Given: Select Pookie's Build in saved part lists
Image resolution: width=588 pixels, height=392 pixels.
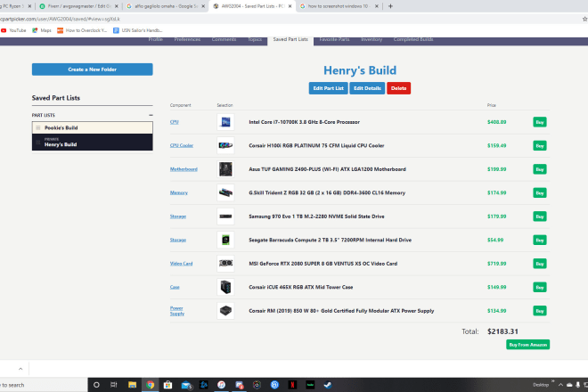Looking at the screenshot, I should pyautogui.click(x=93, y=128).
